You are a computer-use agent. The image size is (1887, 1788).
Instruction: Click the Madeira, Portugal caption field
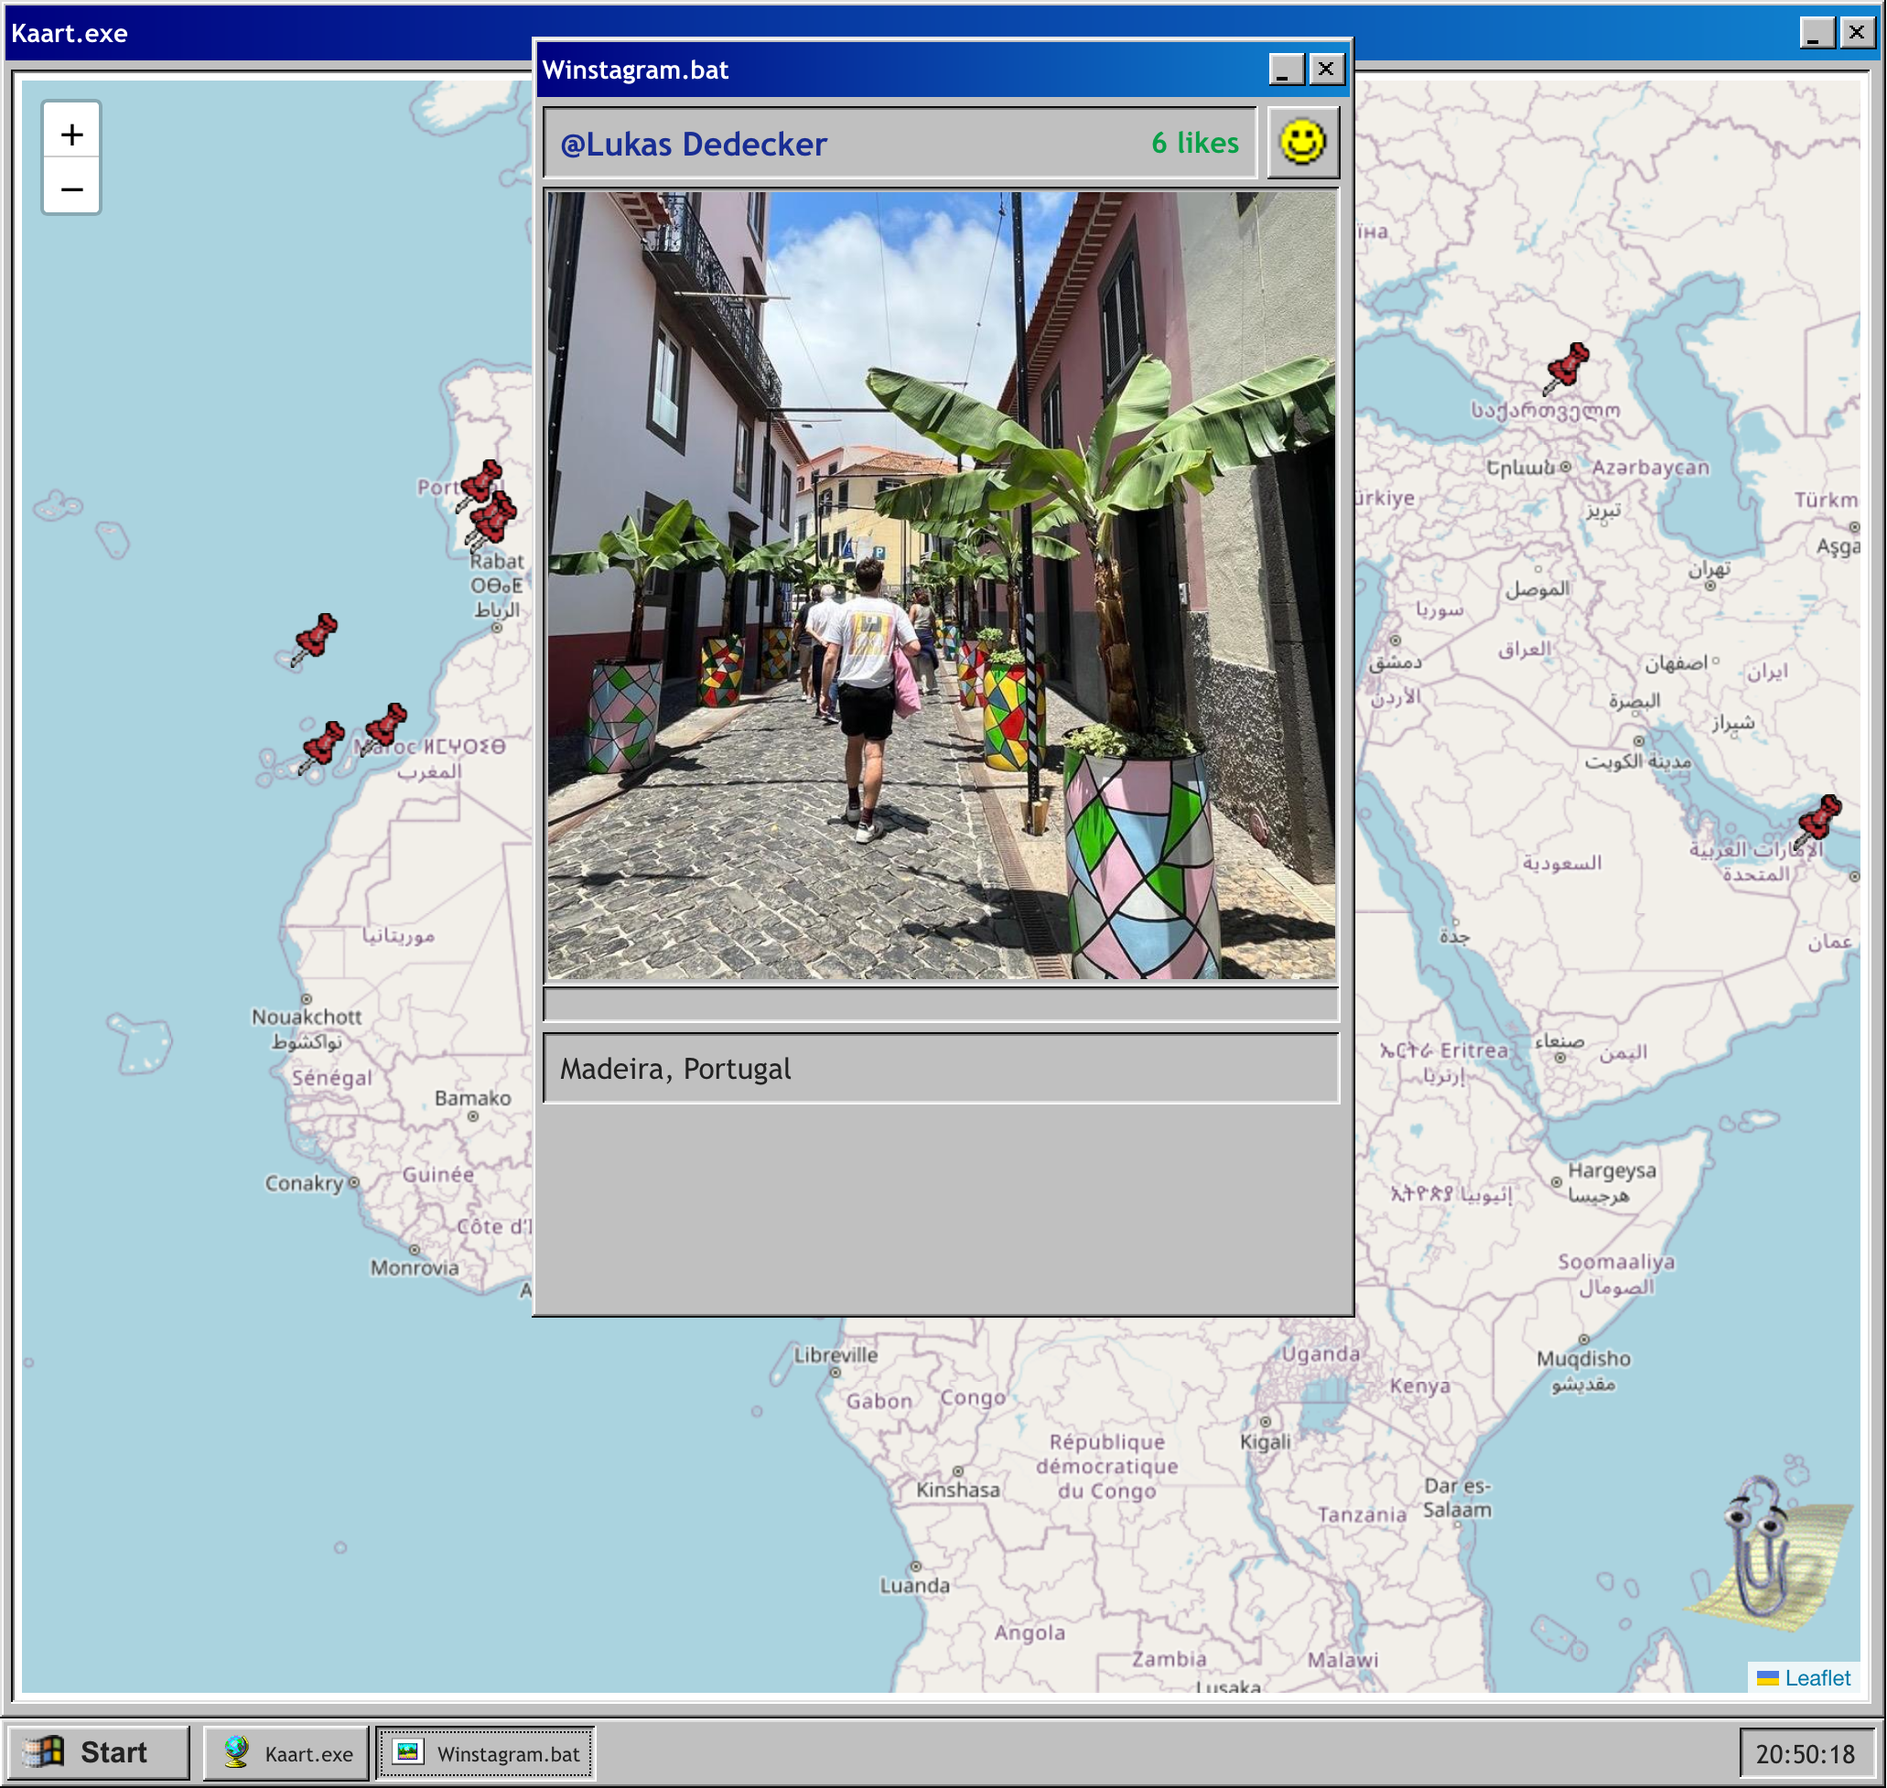coord(941,1069)
